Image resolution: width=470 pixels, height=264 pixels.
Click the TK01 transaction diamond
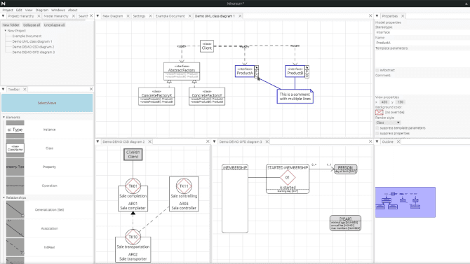[x=133, y=186]
